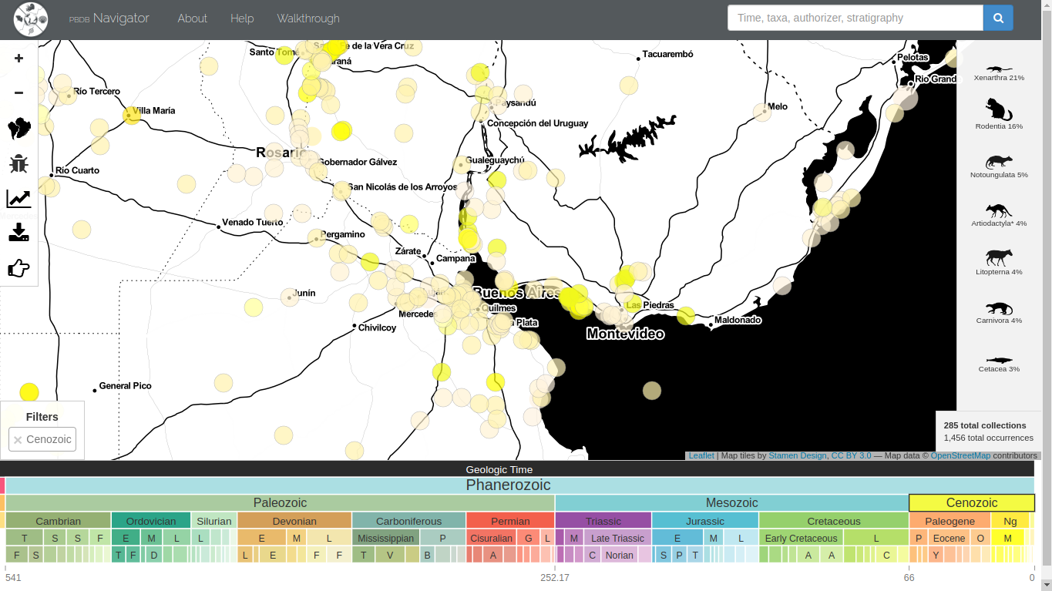Image resolution: width=1052 pixels, height=591 pixels.
Task: Click the pointing hand examples icon
Action: point(18,268)
